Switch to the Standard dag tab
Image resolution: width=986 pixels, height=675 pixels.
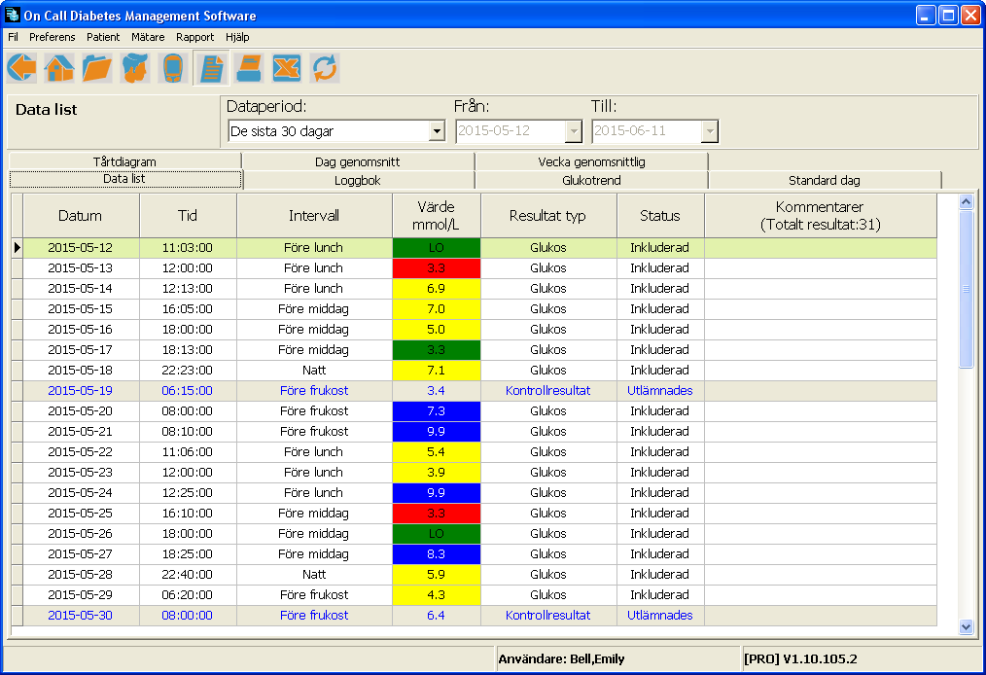pos(825,181)
